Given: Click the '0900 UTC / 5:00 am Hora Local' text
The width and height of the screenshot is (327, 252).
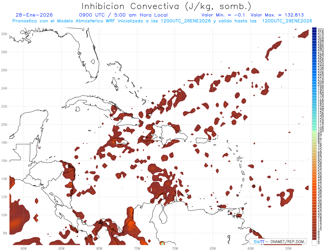Looking at the screenshot, I should [x=123, y=15].
